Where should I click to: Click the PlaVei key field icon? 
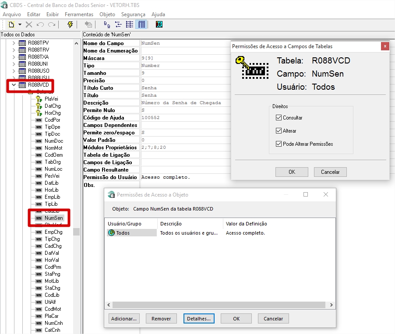click(39, 99)
